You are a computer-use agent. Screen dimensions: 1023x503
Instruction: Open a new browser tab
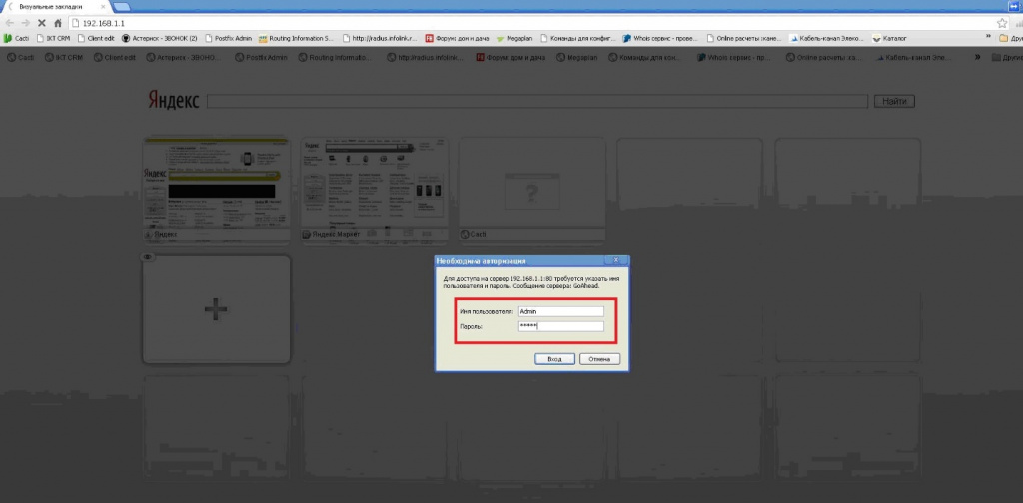pos(121,7)
